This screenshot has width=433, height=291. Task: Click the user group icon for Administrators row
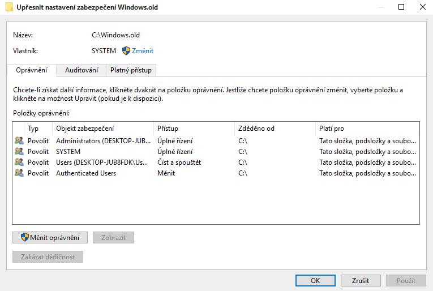[x=19, y=140]
